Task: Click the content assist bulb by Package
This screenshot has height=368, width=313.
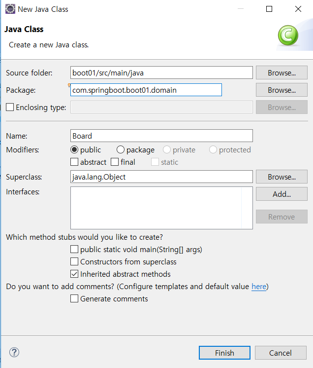Action: tap(69, 85)
